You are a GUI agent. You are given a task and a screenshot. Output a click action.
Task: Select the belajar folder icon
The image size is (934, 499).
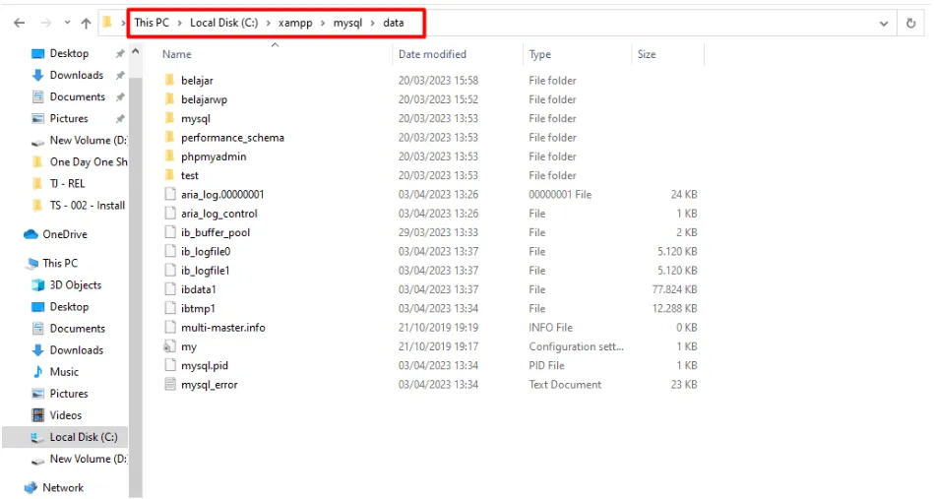[169, 80]
